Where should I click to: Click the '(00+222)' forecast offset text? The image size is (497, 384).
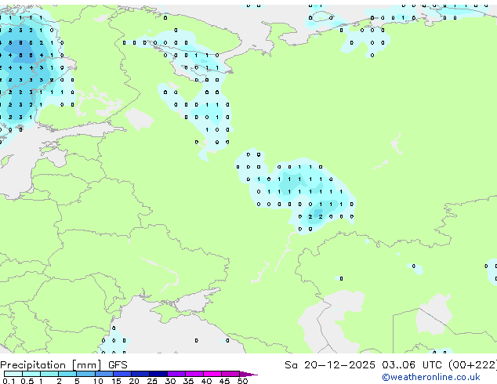click(473, 365)
